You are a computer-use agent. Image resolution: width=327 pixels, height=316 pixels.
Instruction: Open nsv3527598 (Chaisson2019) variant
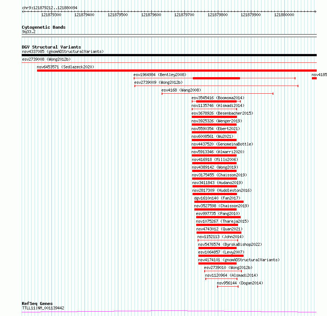(x=222, y=206)
